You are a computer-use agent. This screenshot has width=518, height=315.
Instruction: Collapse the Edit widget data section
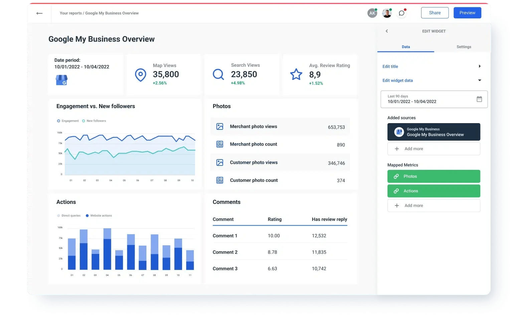pos(479,80)
